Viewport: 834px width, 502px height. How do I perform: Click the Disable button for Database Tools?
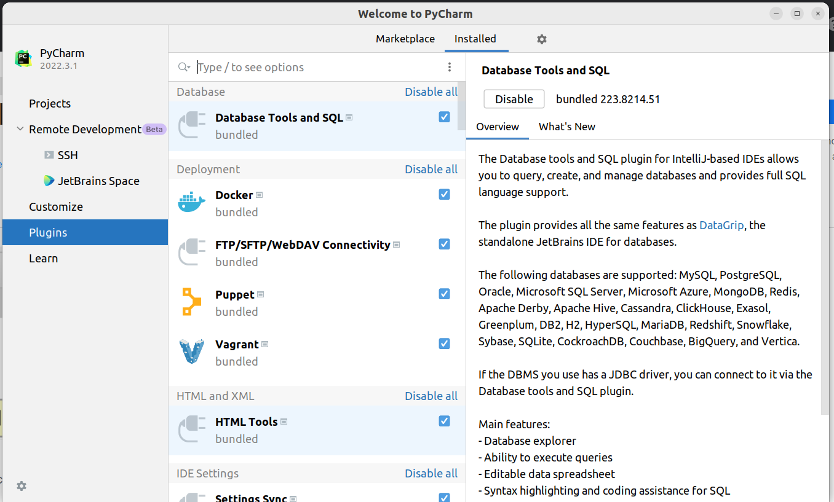point(514,99)
